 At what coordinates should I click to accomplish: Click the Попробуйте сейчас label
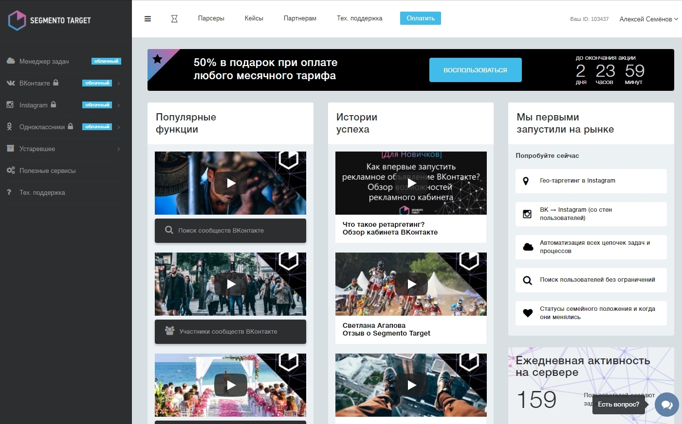pos(547,155)
